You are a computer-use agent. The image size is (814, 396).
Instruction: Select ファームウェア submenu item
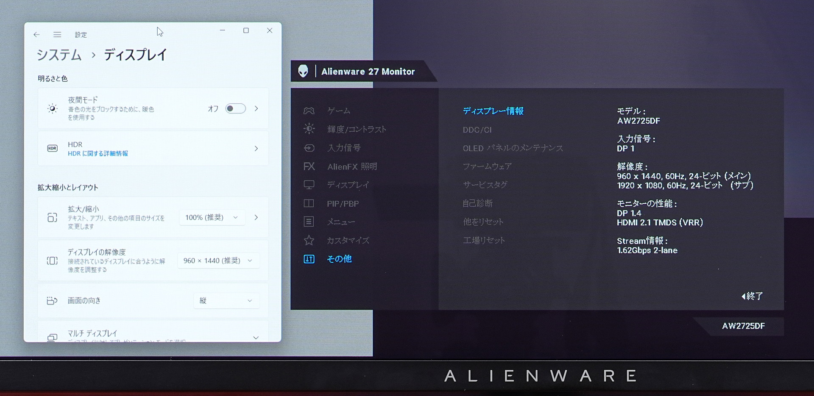pos(487,166)
